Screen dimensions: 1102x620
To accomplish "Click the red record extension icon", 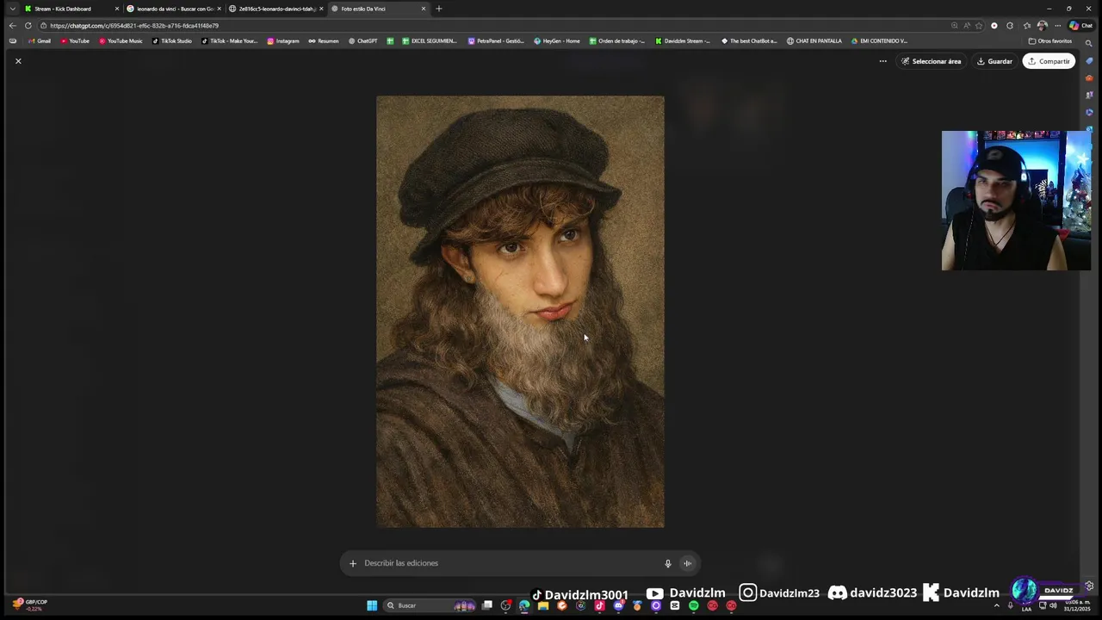I will point(994,25).
